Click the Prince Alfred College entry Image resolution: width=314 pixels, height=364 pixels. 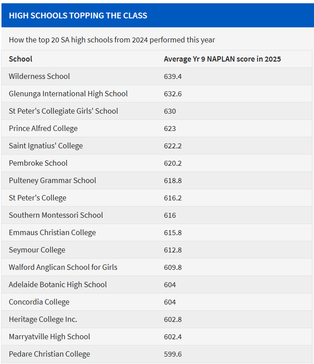point(43,128)
